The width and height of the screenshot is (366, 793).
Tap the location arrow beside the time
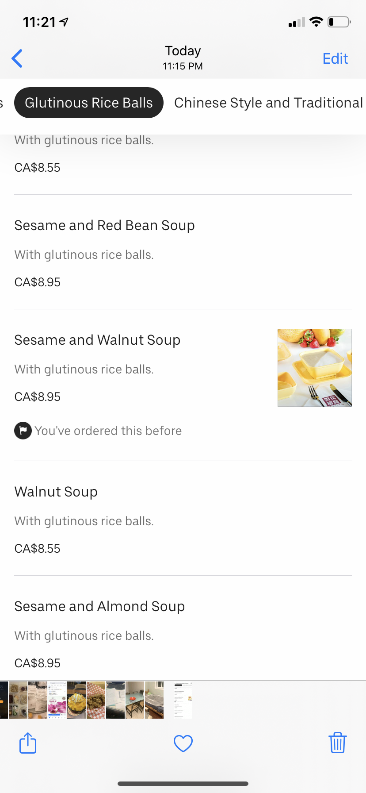(64, 22)
